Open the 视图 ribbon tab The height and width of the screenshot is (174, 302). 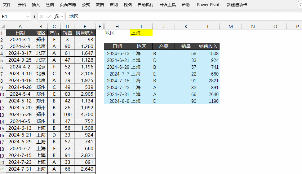pyautogui.click(x=128, y=5)
